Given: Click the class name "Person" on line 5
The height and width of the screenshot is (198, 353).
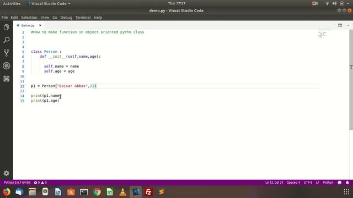Looking at the screenshot, I should 50,52.
